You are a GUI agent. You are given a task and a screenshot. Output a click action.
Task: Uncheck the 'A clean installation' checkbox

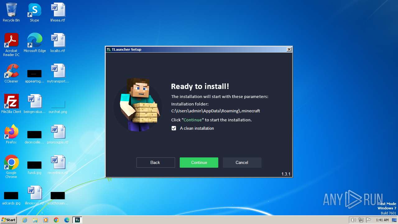[174, 128]
